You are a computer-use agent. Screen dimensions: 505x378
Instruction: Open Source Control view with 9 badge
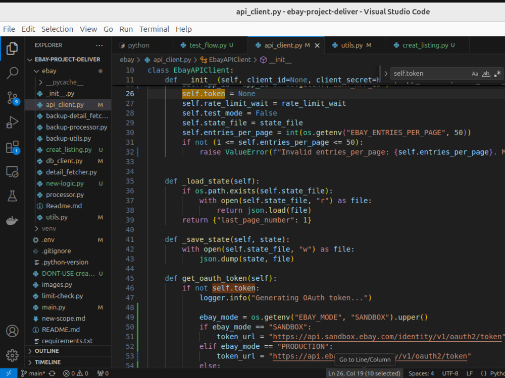pyautogui.click(x=12, y=97)
